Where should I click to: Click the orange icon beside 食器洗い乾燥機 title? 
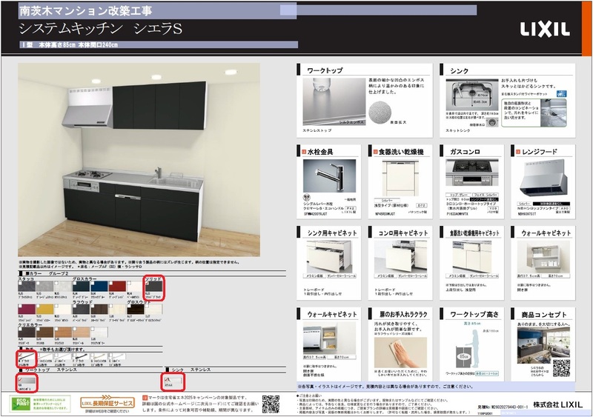point(376,152)
